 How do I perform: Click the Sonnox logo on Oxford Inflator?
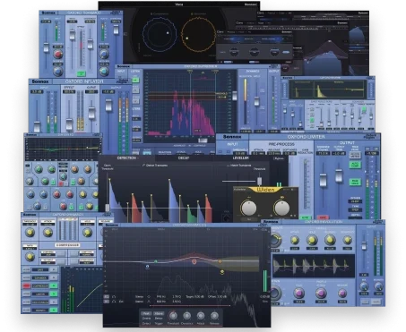pos(39,81)
